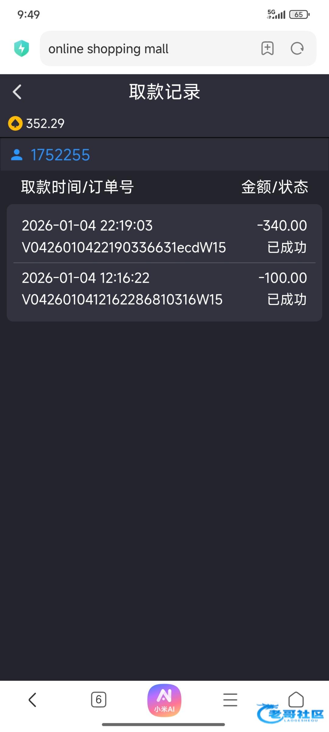Tap the browser back arrow at bottom
This screenshot has width=329, height=732.
[x=33, y=700]
